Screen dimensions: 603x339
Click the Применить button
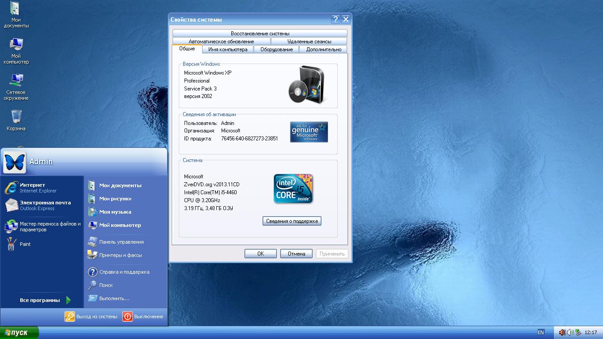coord(332,254)
